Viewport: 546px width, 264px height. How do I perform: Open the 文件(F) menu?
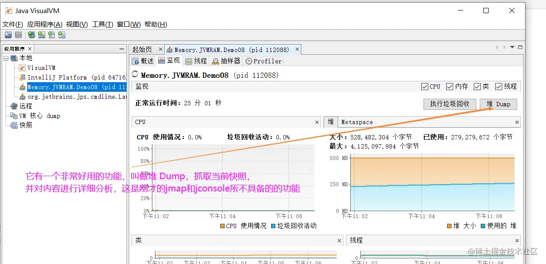pos(13,24)
